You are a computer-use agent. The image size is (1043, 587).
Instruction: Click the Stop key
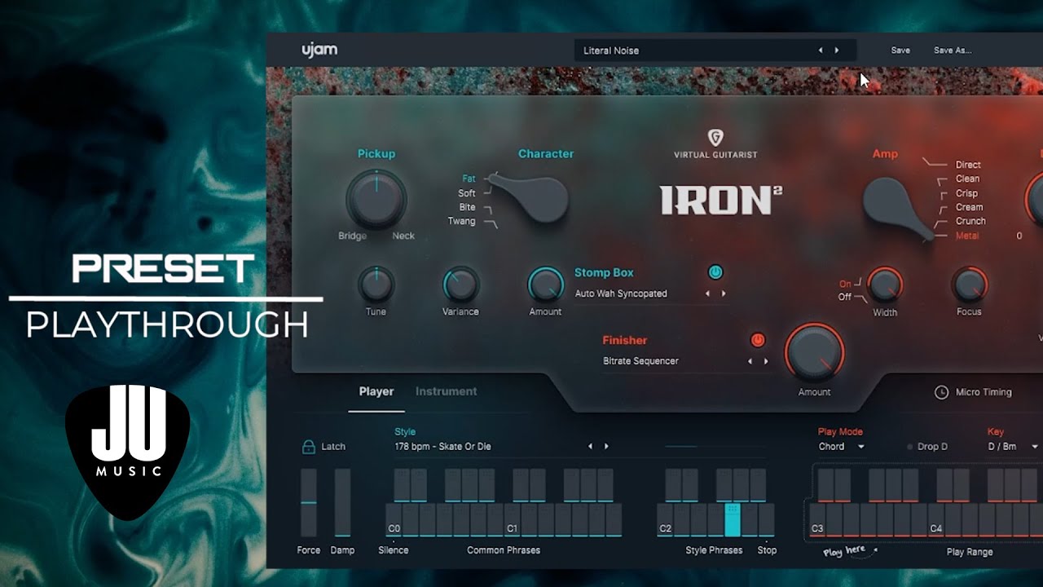(767, 520)
